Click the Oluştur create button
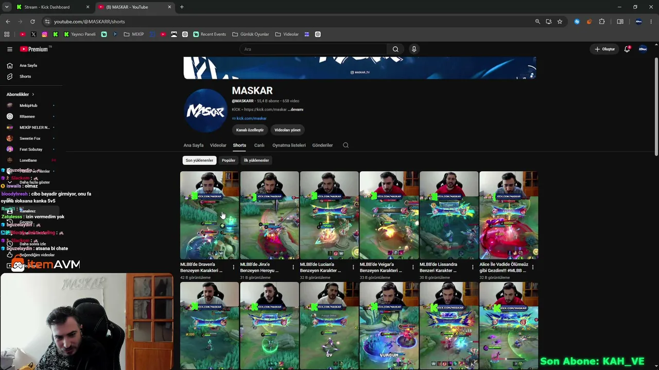 pos(605,49)
